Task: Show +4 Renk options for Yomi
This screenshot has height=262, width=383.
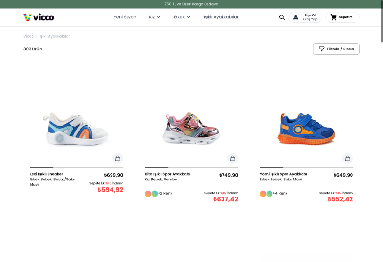Action: tap(280, 193)
